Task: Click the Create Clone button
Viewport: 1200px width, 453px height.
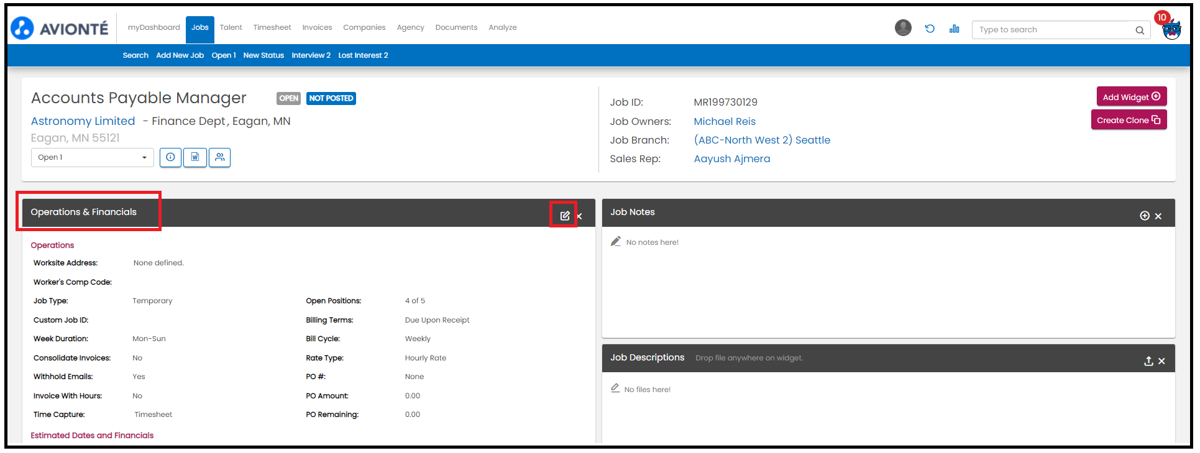Action: (1129, 120)
